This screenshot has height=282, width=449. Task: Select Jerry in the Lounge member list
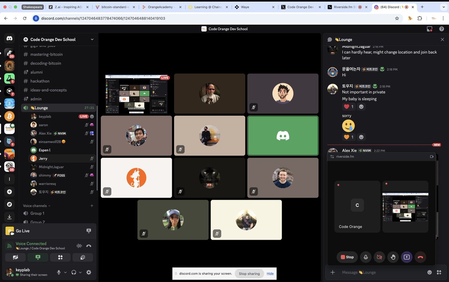tap(43, 158)
